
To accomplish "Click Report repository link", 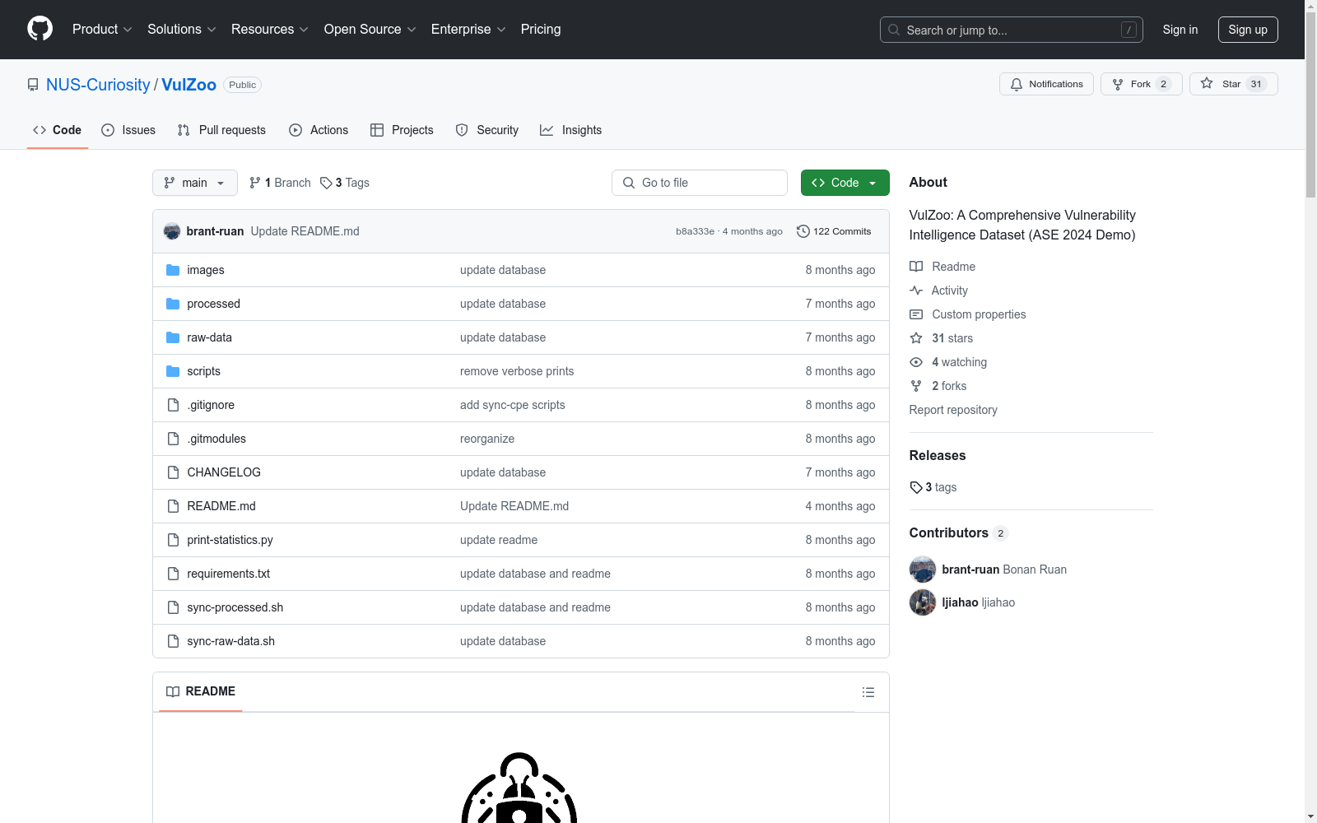I will (x=953, y=410).
